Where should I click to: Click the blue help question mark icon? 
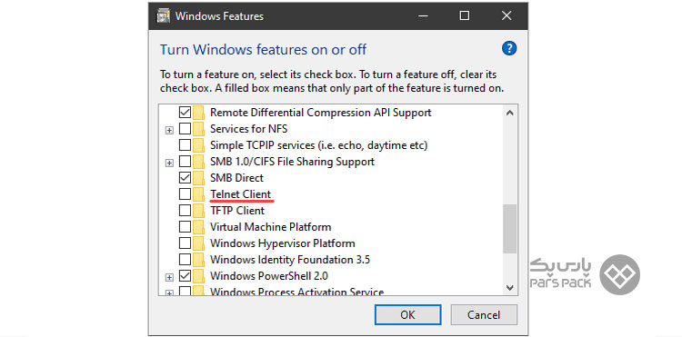pos(509,48)
